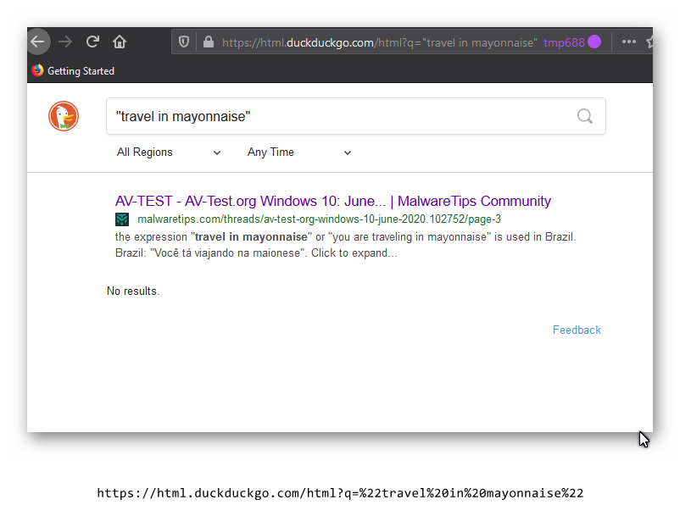Screen dimensions: 680x527
Task: Open page actions three-dot menu
Action: [629, 42]
